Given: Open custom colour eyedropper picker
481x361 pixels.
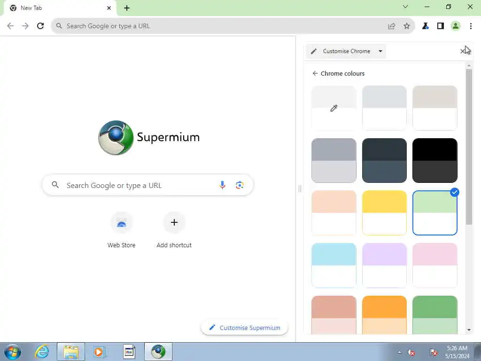Looking at the screenshot, I should [334, 108].
